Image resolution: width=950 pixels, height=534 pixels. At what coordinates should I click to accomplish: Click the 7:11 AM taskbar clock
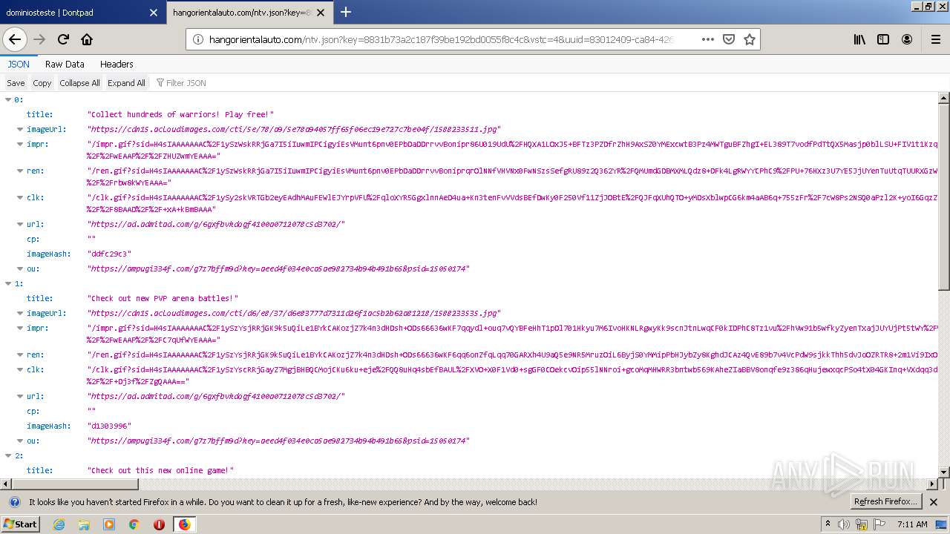[x=912, y=524]
